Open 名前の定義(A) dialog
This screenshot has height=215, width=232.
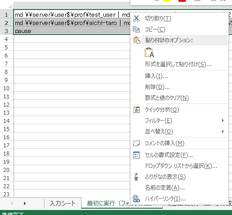coord(164,188)
